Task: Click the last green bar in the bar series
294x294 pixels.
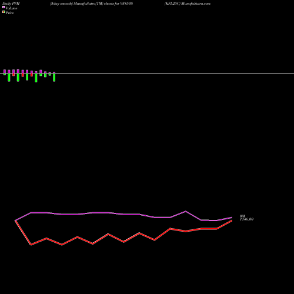Action: [54, 77]
